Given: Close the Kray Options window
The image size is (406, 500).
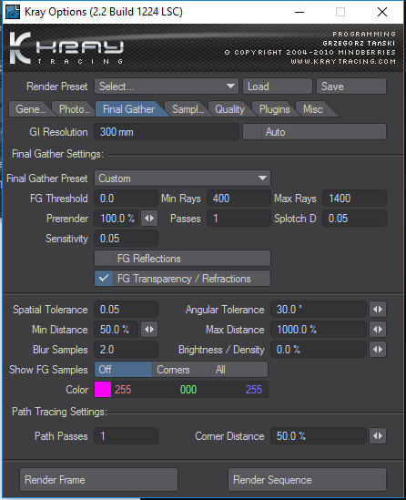Looking at the screenshot, I should click(382, 12).
